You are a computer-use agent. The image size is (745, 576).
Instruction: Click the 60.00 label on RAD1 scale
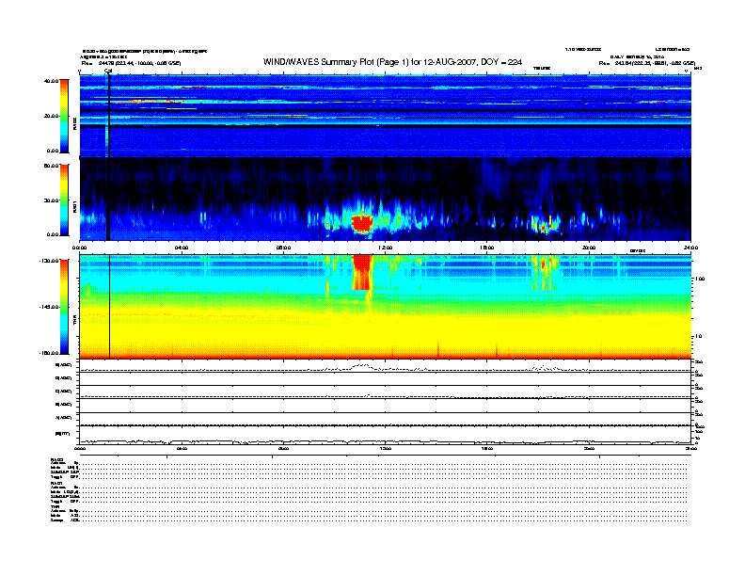51,166
